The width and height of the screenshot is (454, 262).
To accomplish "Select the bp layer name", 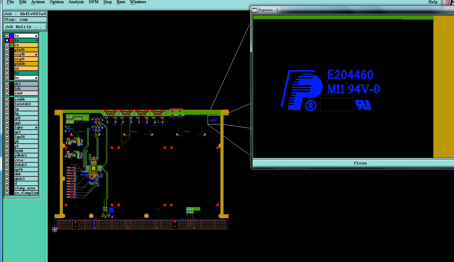I will 26,113.
